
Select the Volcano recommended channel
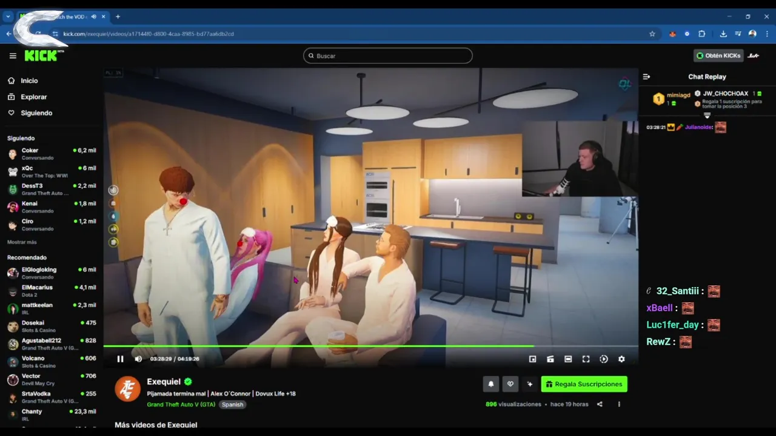(52, 362)
